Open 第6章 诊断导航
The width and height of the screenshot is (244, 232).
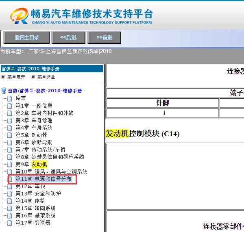[34, 142]
